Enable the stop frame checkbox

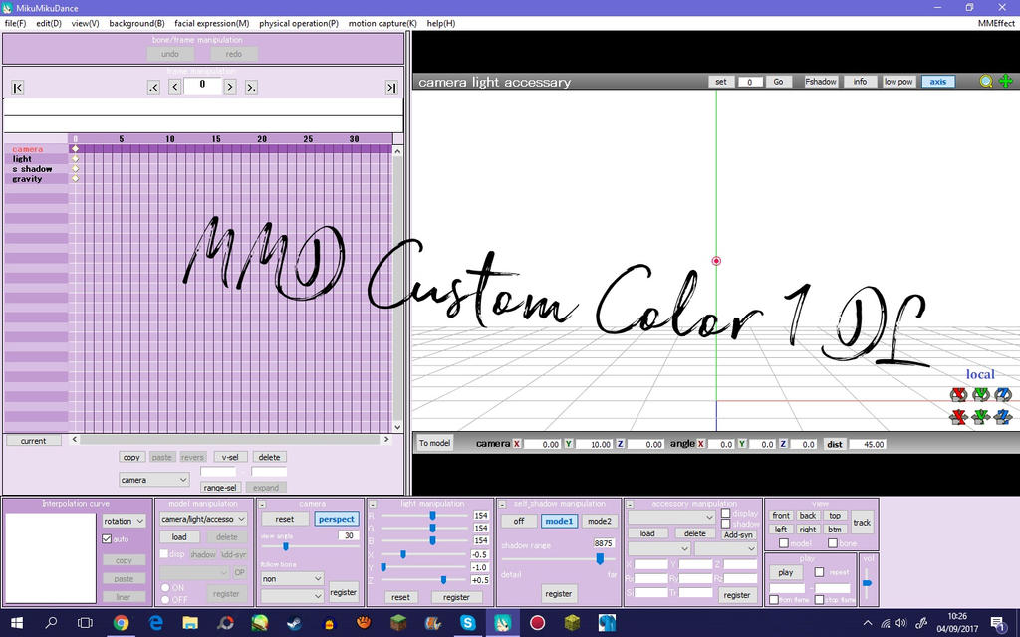(x=819, y=600)
